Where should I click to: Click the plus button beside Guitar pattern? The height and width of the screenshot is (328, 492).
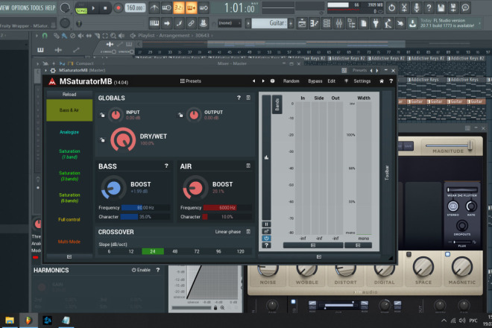tap(291, 23)
